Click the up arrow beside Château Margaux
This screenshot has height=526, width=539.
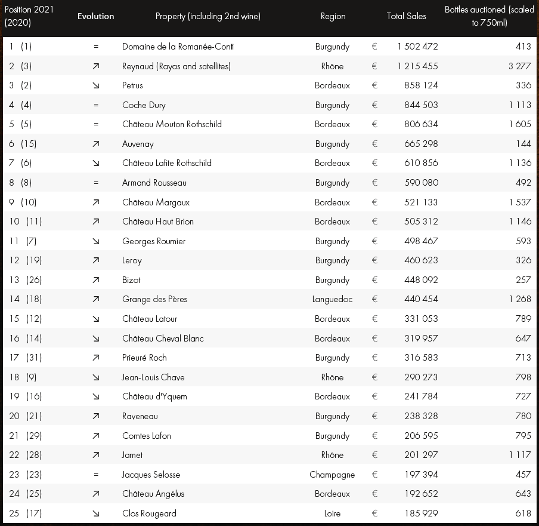tap(96, 202)
